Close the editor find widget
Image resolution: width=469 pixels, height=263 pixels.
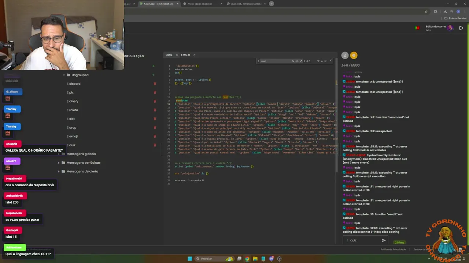coord(330,61)
